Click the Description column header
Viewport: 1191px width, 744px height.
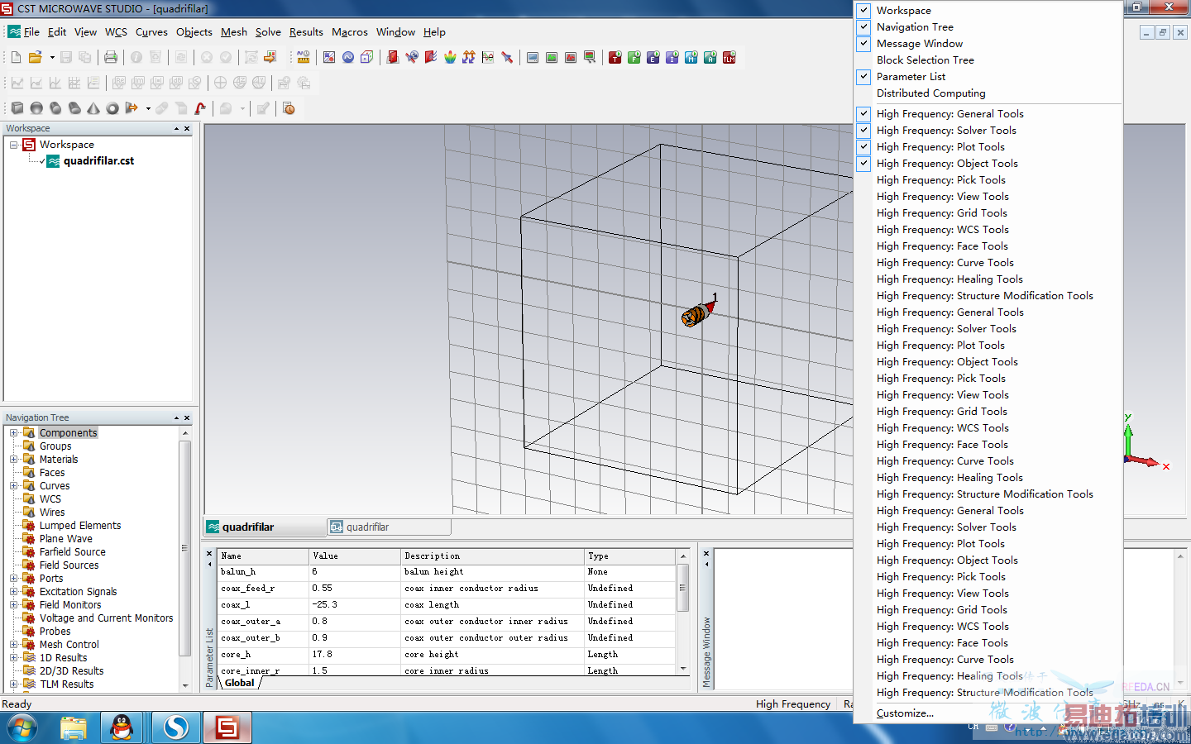point(492,556)
